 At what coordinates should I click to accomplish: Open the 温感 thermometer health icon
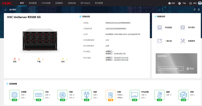[159, 95]
